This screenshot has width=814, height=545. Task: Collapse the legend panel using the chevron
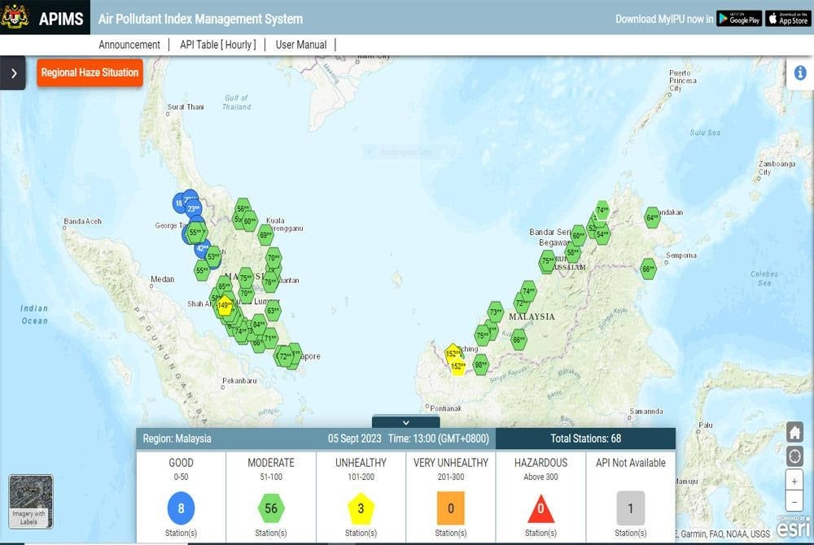tap(405, 422)
